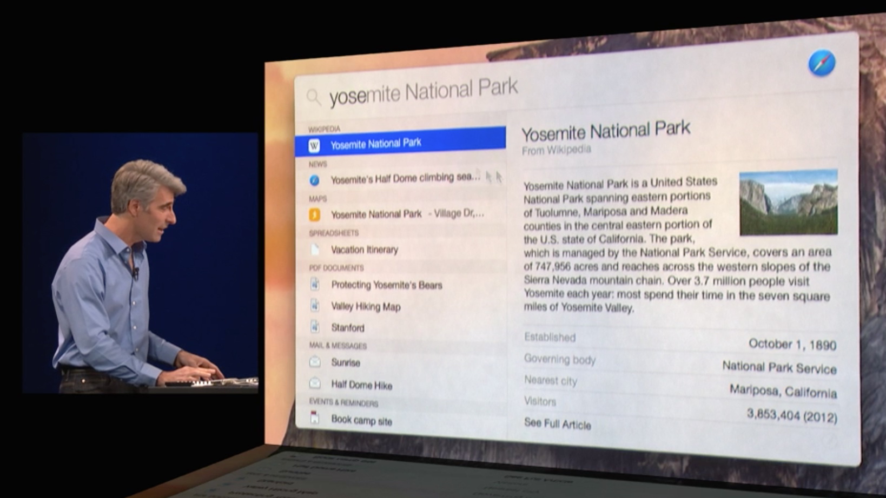This screenshot has height=498, width=886.
Task: Select the Yosemite National Park Wikipedia result
Action: pos(400,143)
